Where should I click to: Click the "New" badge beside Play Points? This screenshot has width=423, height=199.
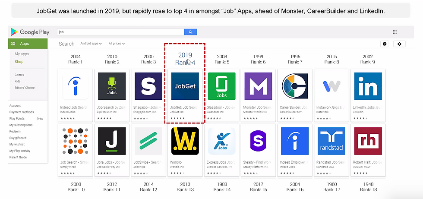coord(40,119)
